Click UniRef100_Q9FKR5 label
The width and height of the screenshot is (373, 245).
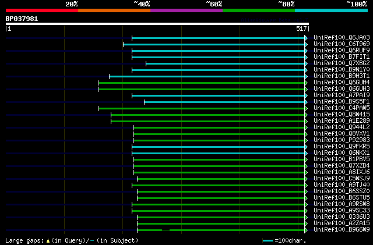pyautogui.click(x=342, y=147)
